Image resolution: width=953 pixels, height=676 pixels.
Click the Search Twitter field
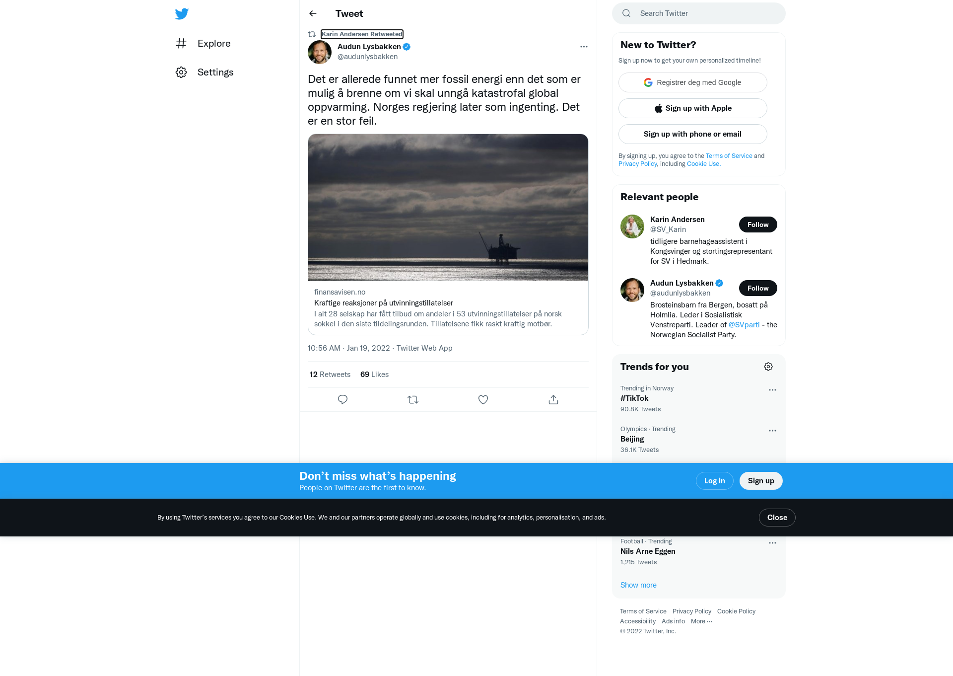[x=699, y=13]
